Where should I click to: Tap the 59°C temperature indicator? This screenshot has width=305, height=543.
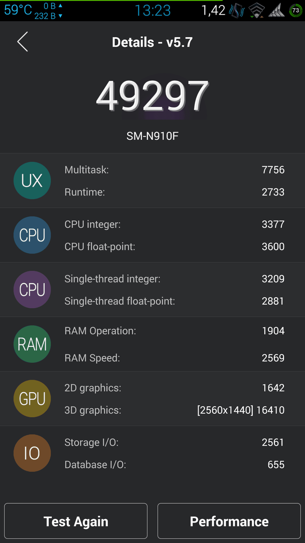pos(18,10)
